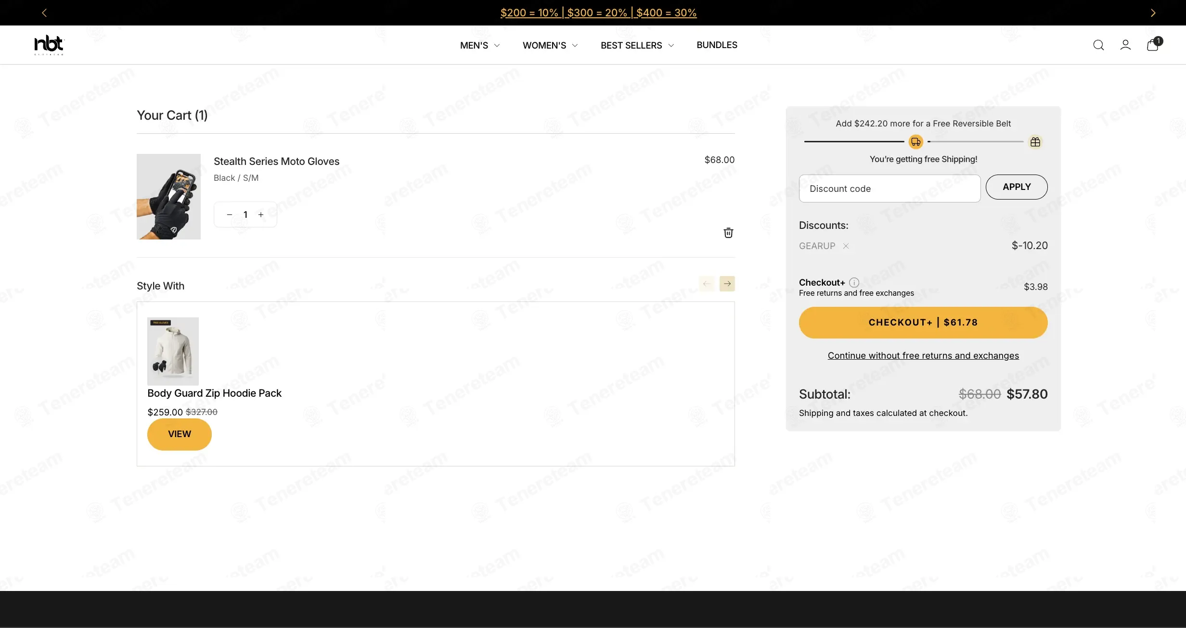
Task: Click the $68.00 glove item price
Action: [719, 160]
